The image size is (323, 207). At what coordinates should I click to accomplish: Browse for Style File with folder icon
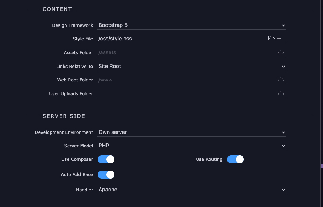coord(271,38)
